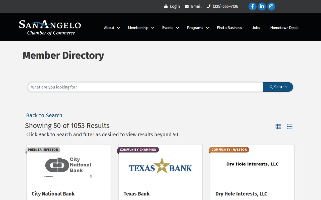This screenshot has height=200, width=321.
Task: Expand the Programs menu chevron
Action: point(207,28)
